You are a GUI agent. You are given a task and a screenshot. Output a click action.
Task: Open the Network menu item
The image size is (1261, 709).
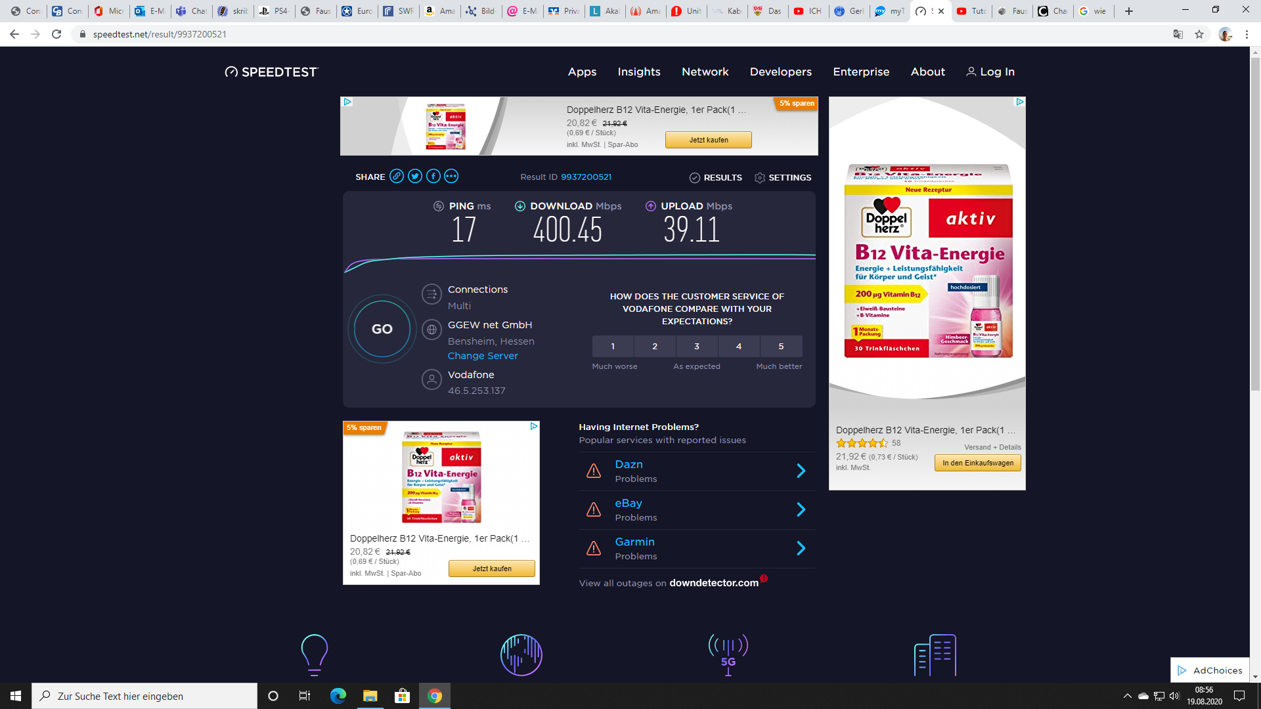[x=705, y=72]
